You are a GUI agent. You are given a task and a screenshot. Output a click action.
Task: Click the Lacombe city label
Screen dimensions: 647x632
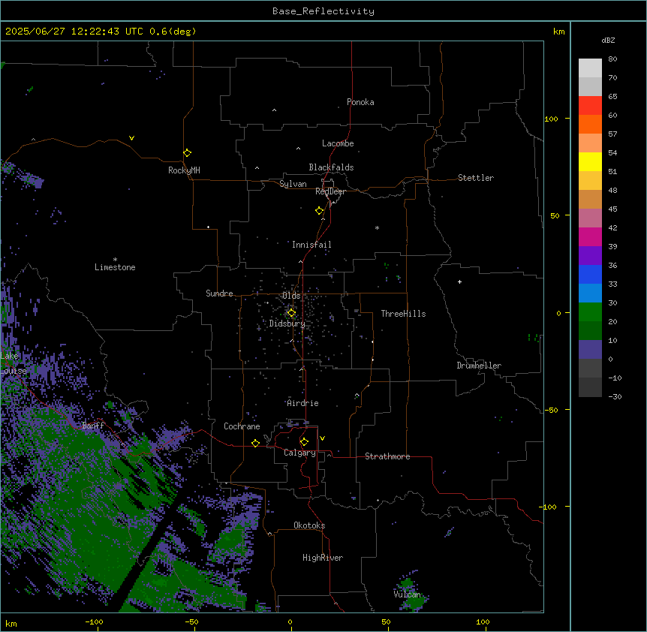pos(338,143)
